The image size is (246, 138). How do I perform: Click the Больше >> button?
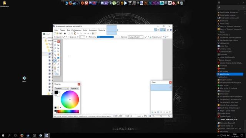74,88
